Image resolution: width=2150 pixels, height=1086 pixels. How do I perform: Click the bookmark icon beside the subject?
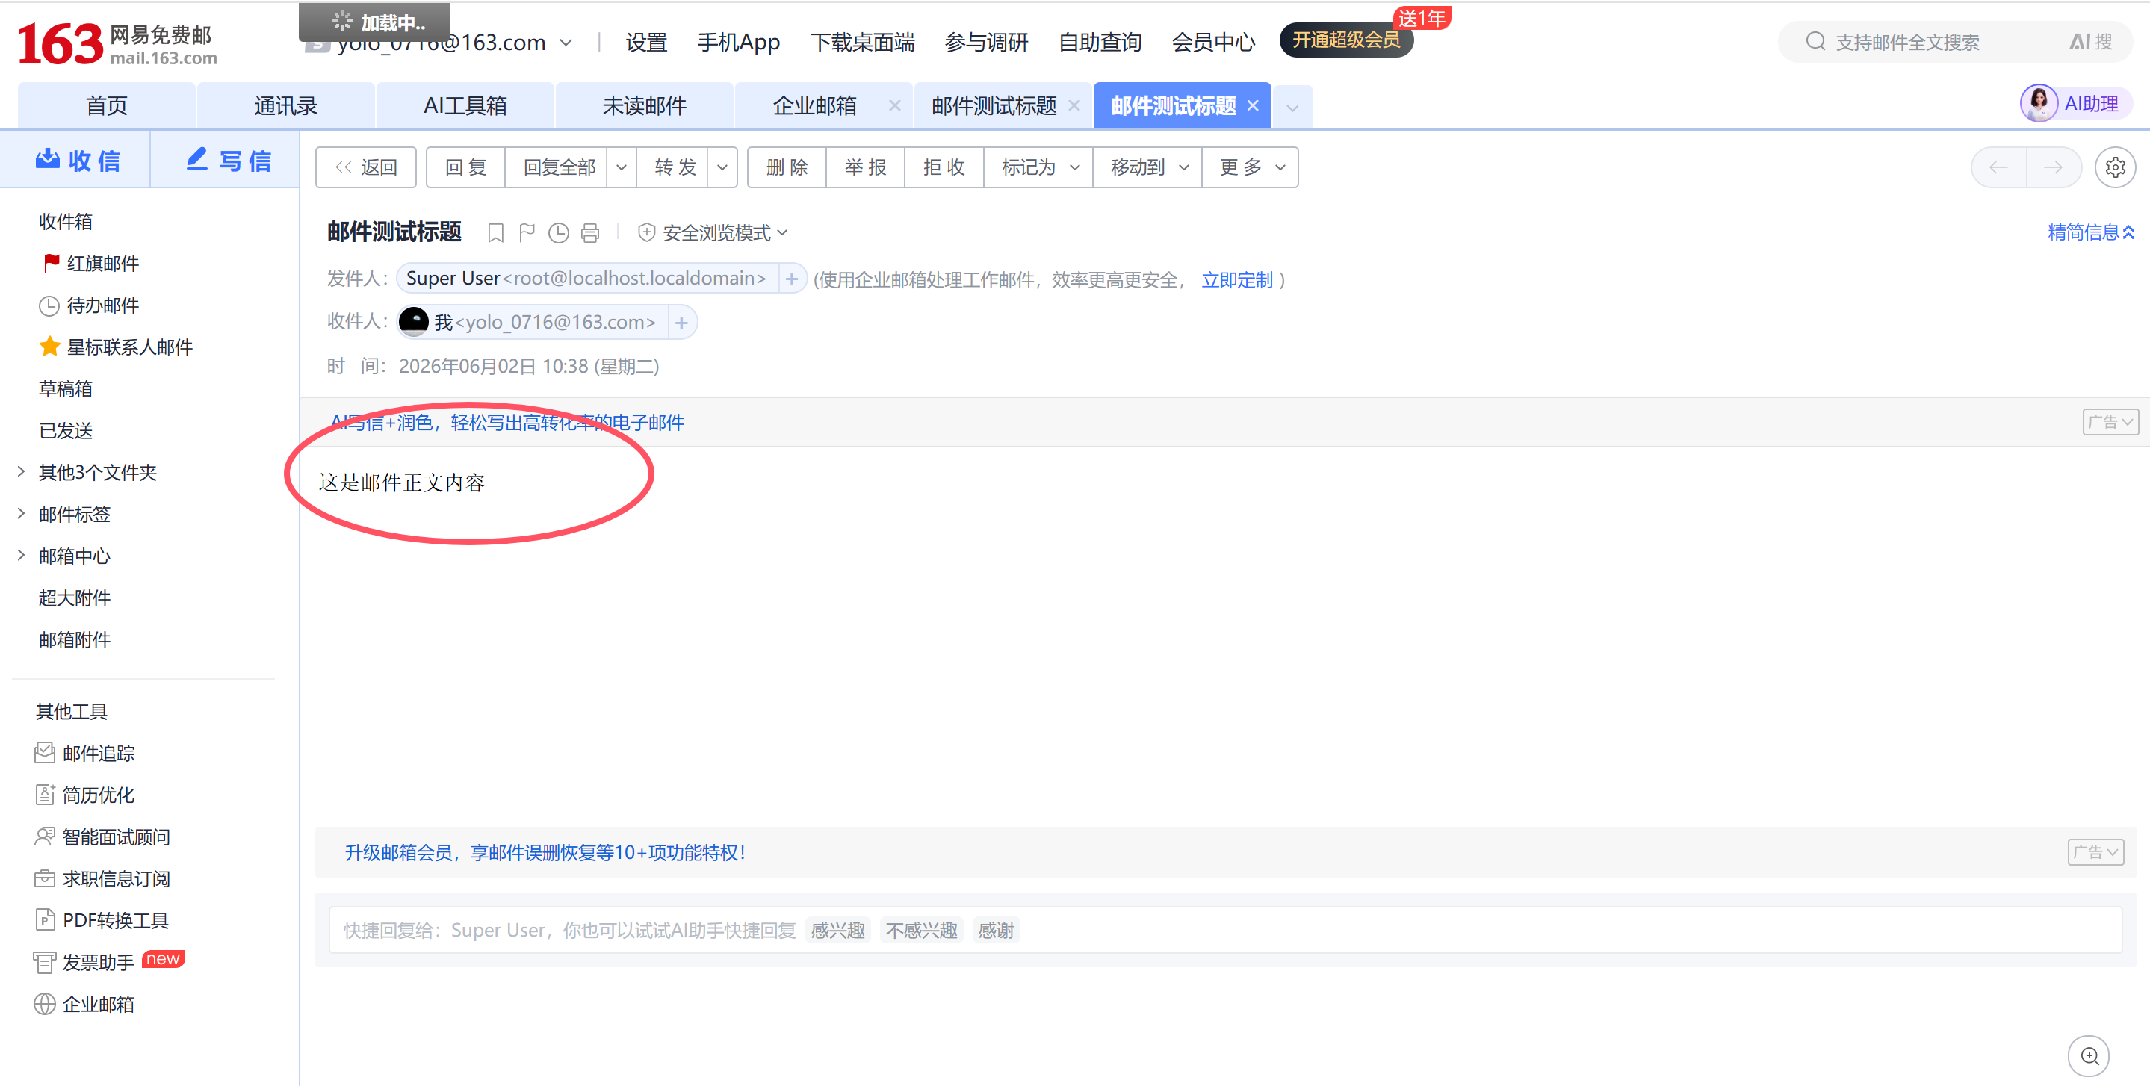496,233
